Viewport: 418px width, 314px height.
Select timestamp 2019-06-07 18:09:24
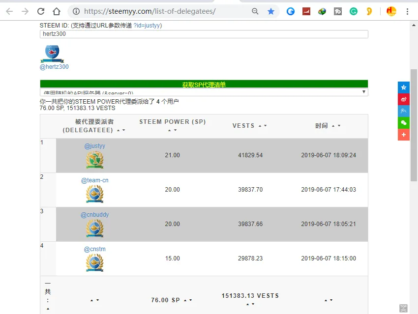(x=328, y=155)
